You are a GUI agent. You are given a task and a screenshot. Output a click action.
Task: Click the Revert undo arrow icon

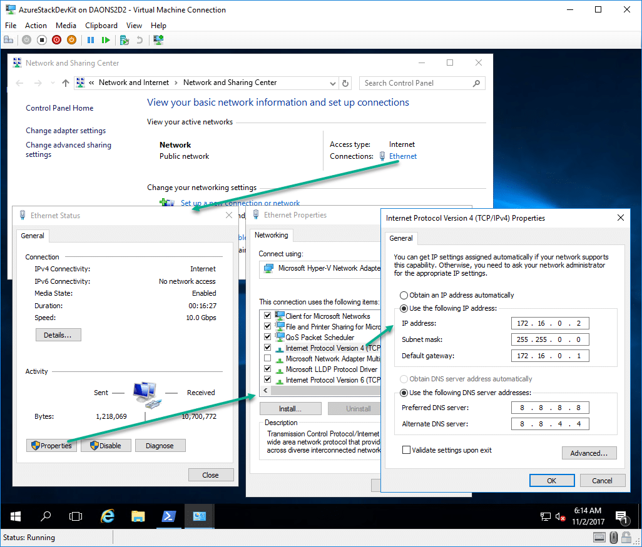point(140,40)
